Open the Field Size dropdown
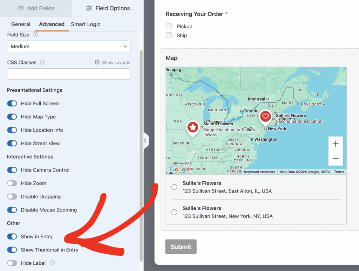359x271 pixels. pyautogui.click(x=69, y=46)
